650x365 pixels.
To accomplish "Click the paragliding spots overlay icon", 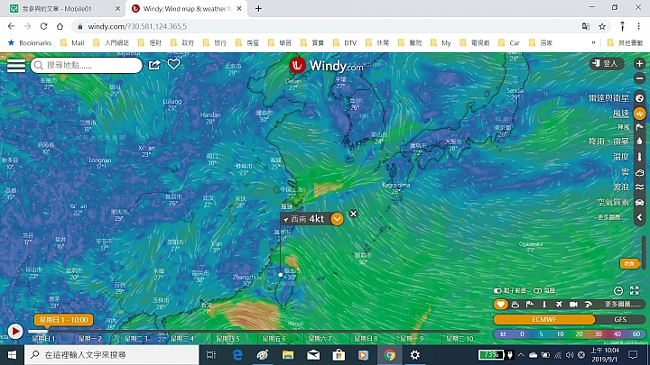I will pyautogui.click(x=589, y=305).
